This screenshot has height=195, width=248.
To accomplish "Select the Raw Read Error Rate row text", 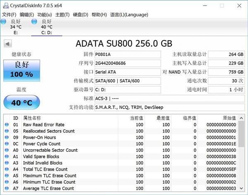I will (x=44, y=125).
